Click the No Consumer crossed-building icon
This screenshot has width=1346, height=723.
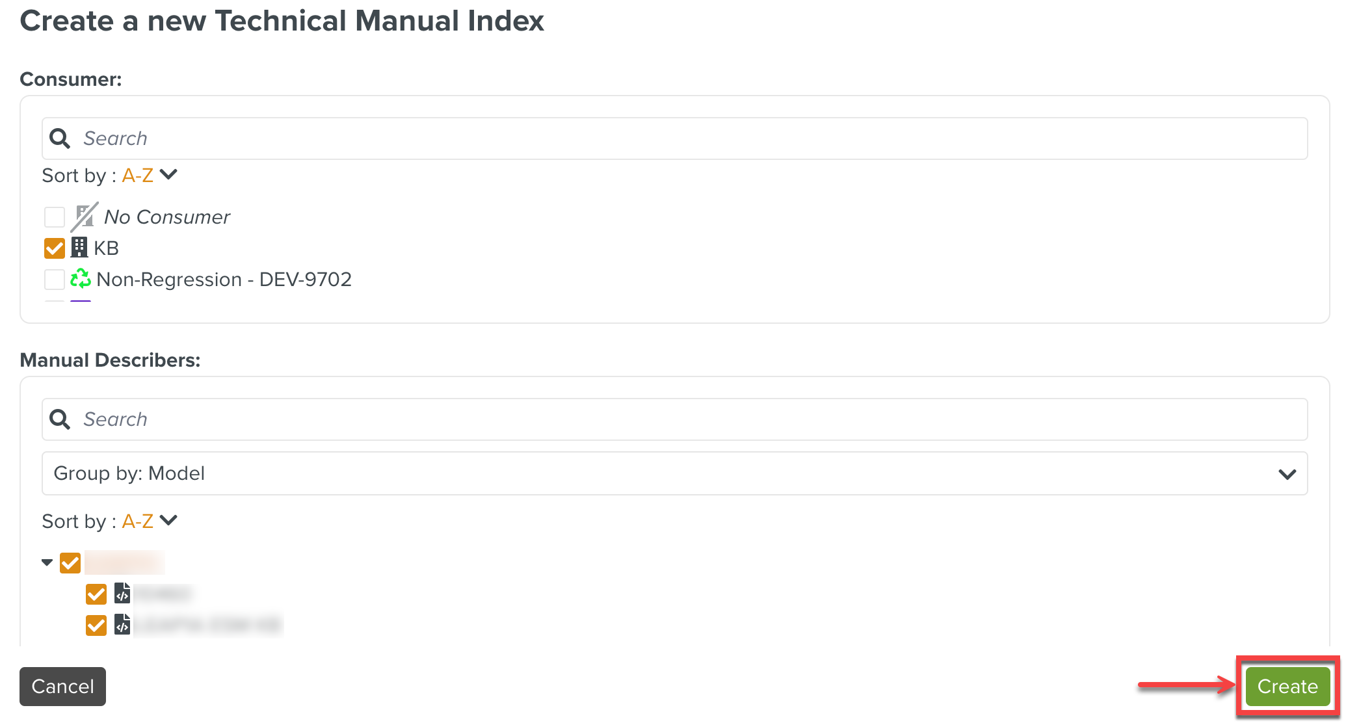(85, 217)
